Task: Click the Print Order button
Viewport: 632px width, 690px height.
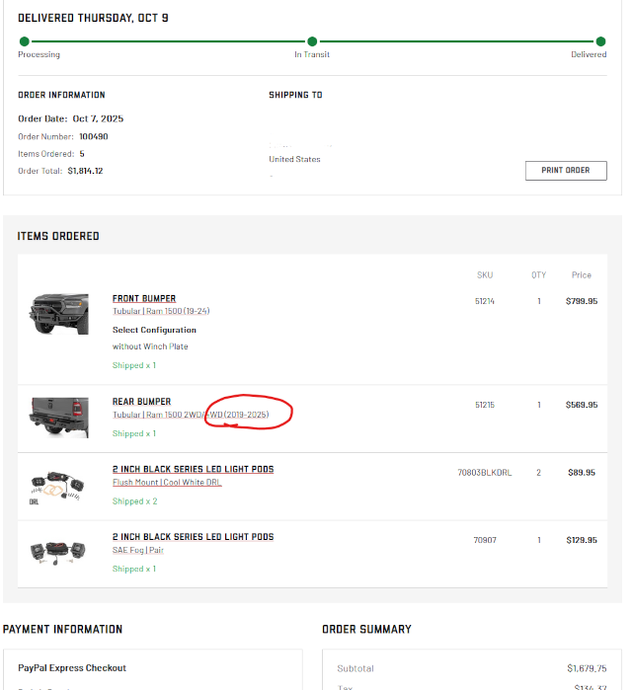Action: pos(566,170)
